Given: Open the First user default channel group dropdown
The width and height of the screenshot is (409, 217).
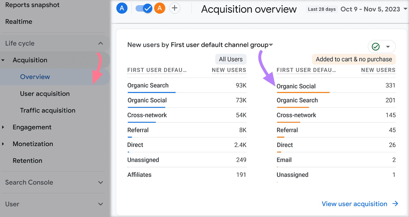Looking at the screenshot, I should point(271,45).
